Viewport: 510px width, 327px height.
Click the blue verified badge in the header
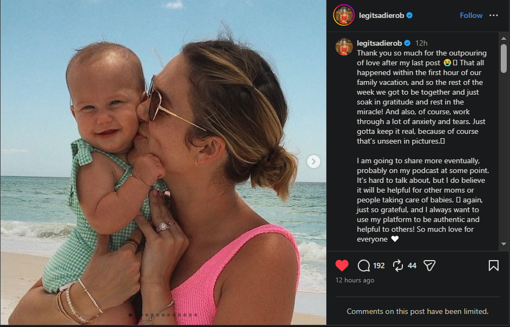click(409, 15)
